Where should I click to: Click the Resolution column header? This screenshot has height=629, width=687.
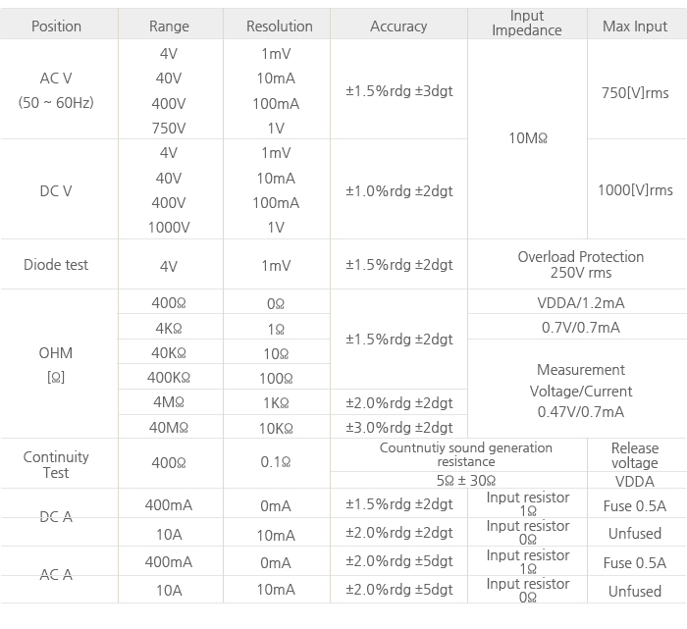(279, 26)
